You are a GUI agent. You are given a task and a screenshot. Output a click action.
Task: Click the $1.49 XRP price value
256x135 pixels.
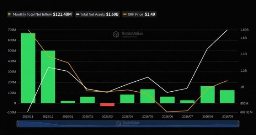[150, 14]
